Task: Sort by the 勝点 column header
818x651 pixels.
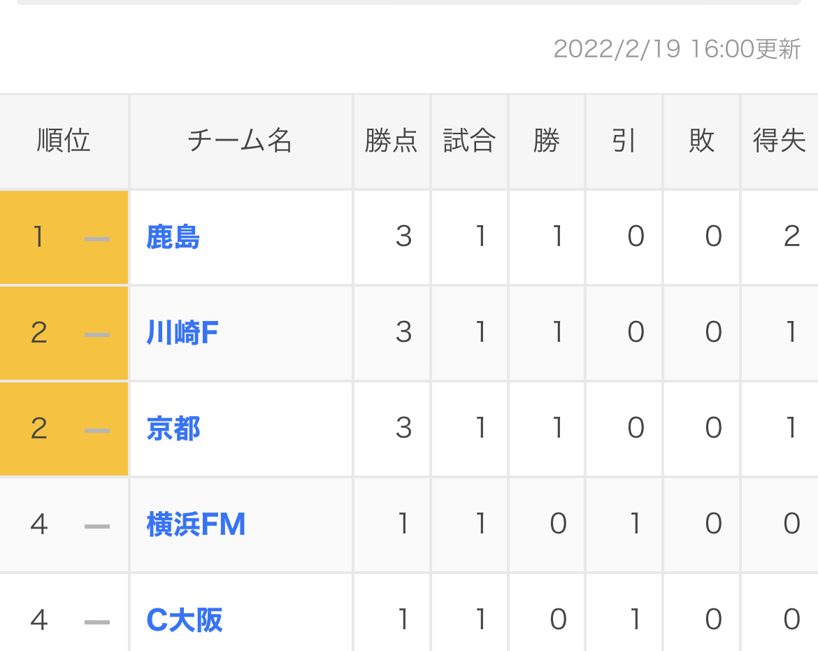Action: coord(392,141)
